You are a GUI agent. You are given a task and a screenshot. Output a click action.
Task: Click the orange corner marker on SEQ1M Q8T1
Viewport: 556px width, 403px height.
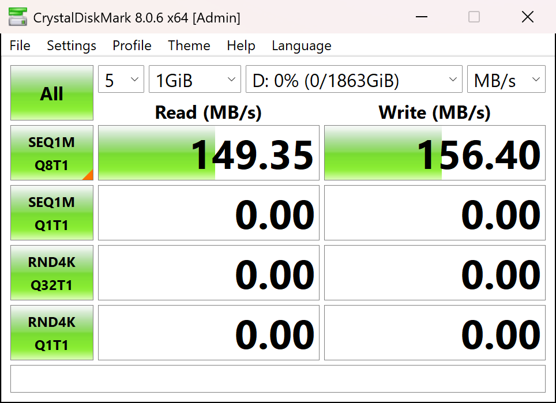point(90,176)
